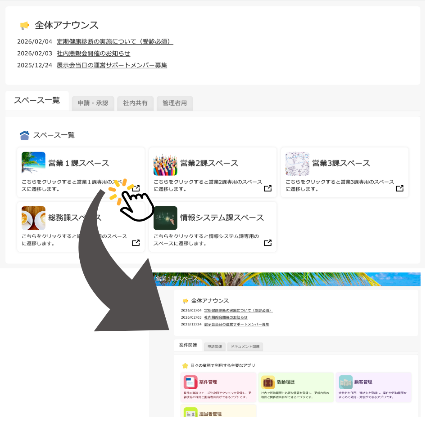Click the 総務課スペース card thumbnail
This screenshot has width=426, height=427.
coord(33,218)
